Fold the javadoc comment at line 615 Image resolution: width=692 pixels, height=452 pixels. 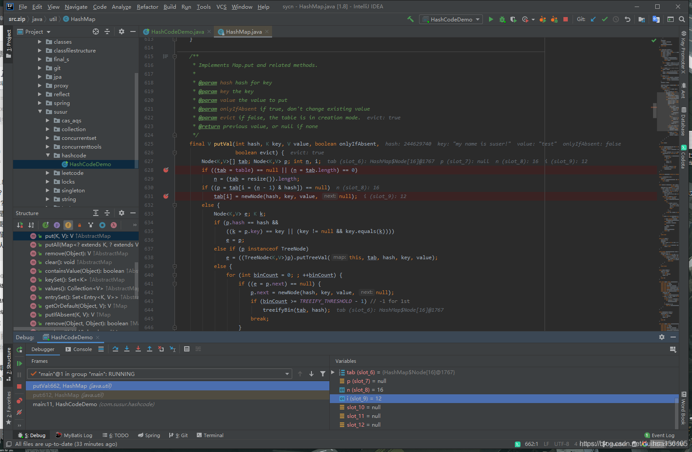click(x=175, y=56)
